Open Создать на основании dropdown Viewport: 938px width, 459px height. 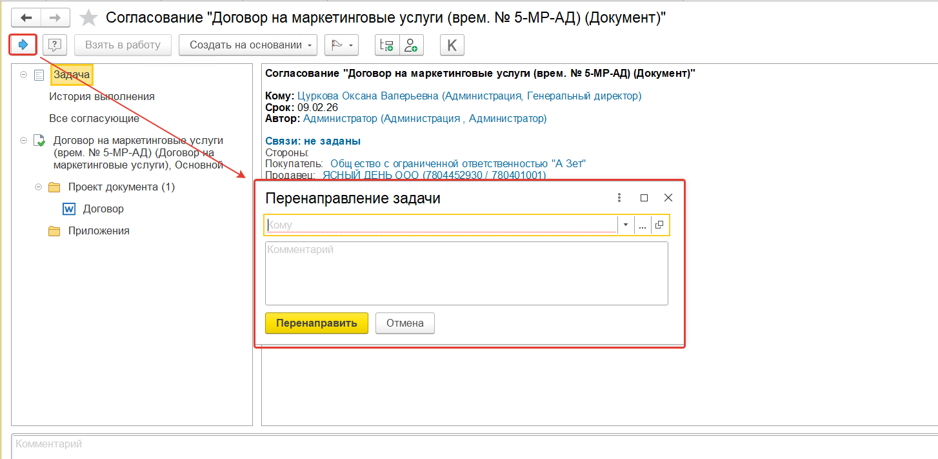(248, 45)
